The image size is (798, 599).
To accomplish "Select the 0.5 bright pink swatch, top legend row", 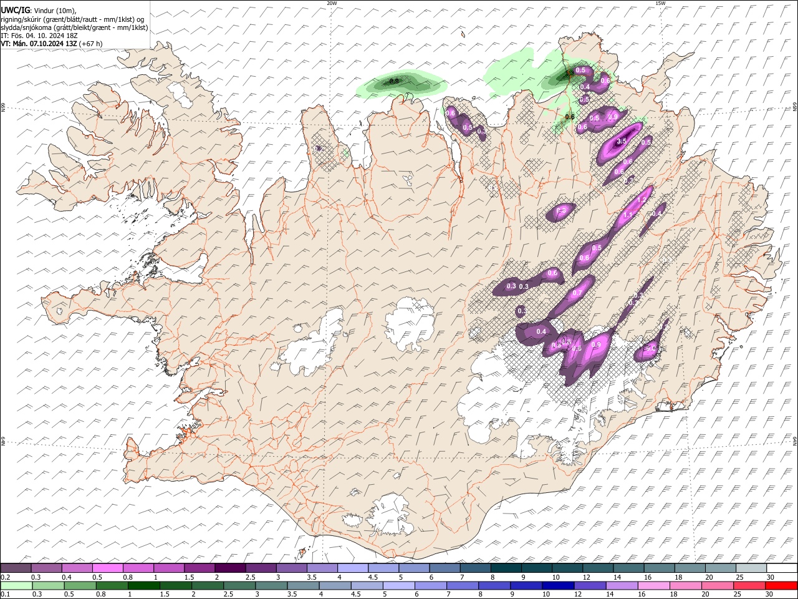I will click(x=107, y=568).
